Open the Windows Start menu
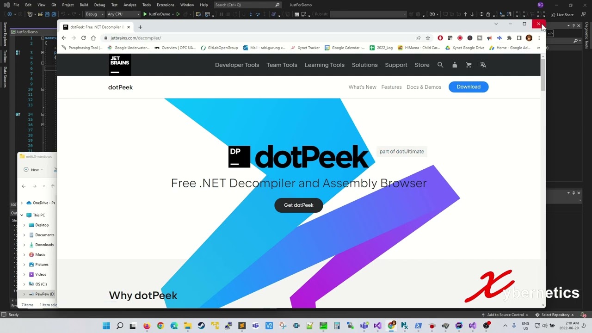The width and height of the screenshot is (592, 333). [106, 326]
